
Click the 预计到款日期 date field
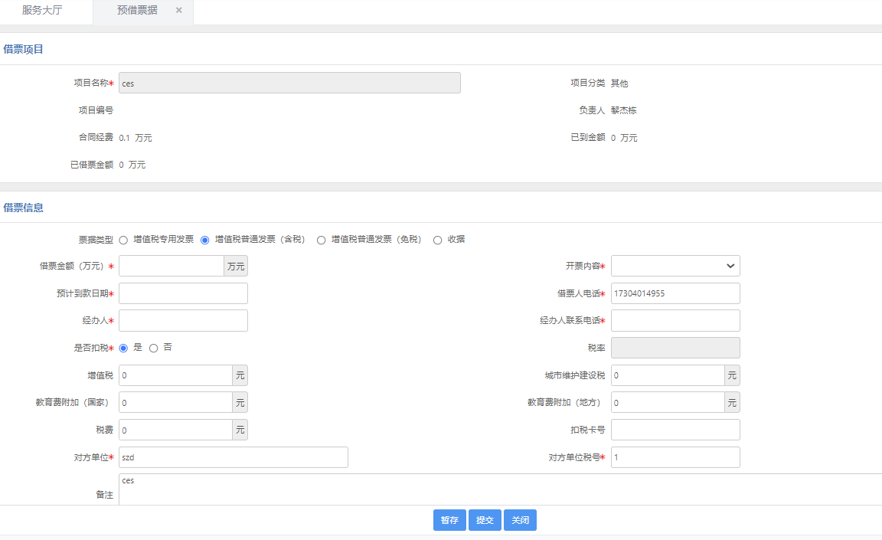click(x=183, y=293)
